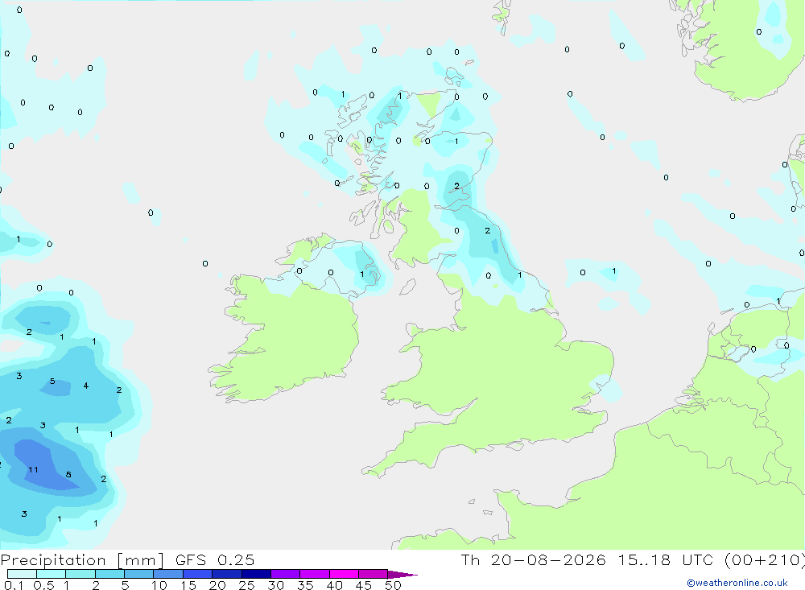Click the "8" precipitation value on the map
The height and width of the screenshot is (590, 805).
68,474
